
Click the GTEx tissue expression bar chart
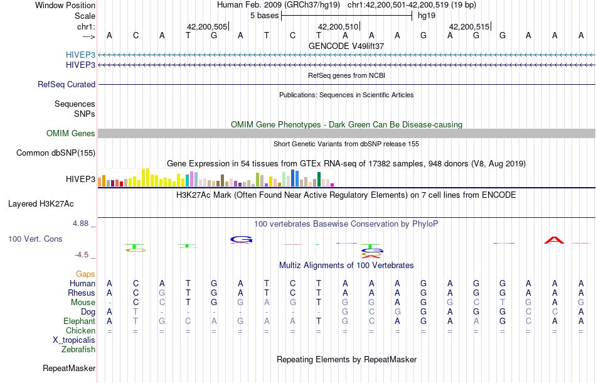pyautogui.click(x=216, y=178)
